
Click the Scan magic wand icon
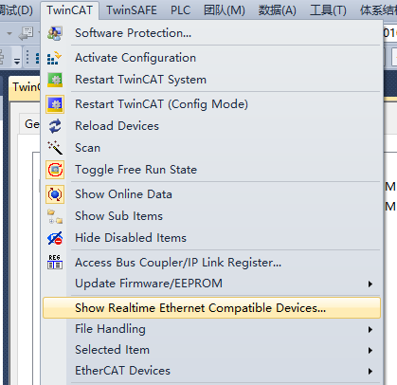55,148
